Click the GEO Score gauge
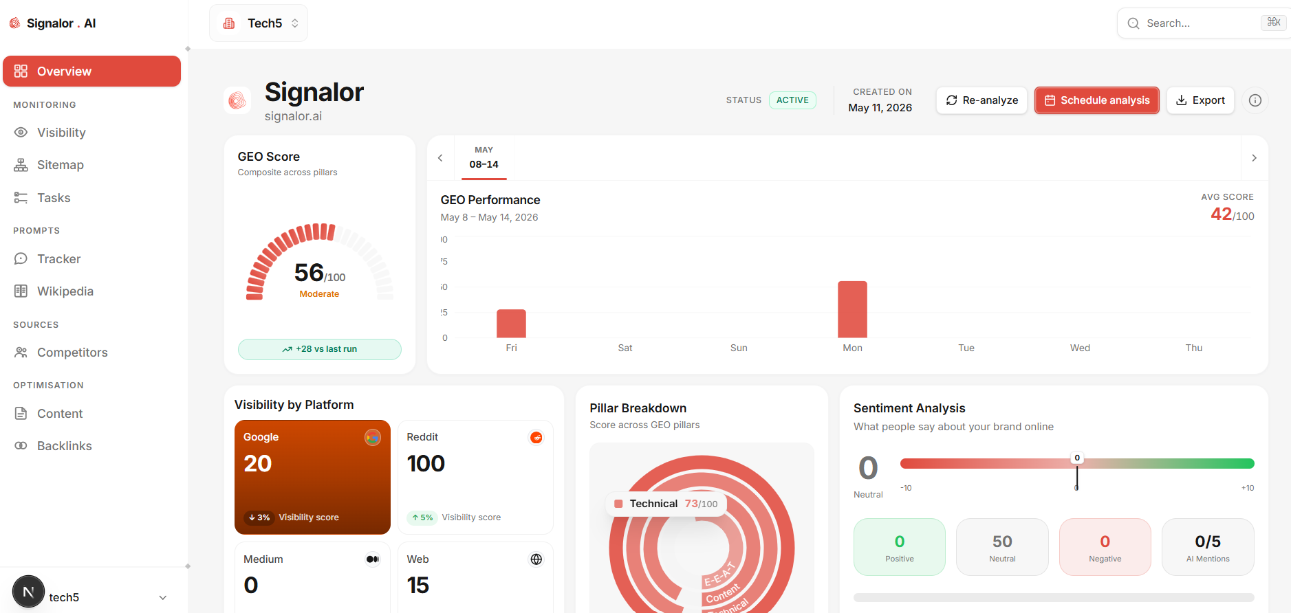This screenshot has height=613, width=1291. [x=320, y=263]
